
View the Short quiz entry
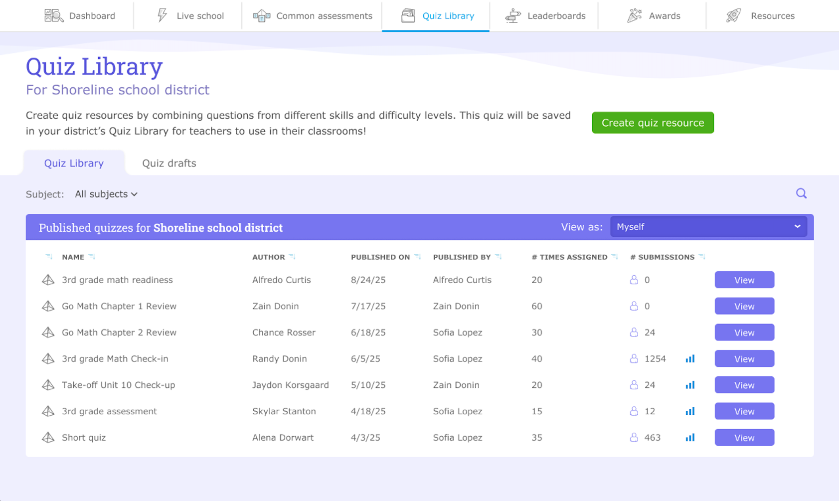(x=744, y=437)
